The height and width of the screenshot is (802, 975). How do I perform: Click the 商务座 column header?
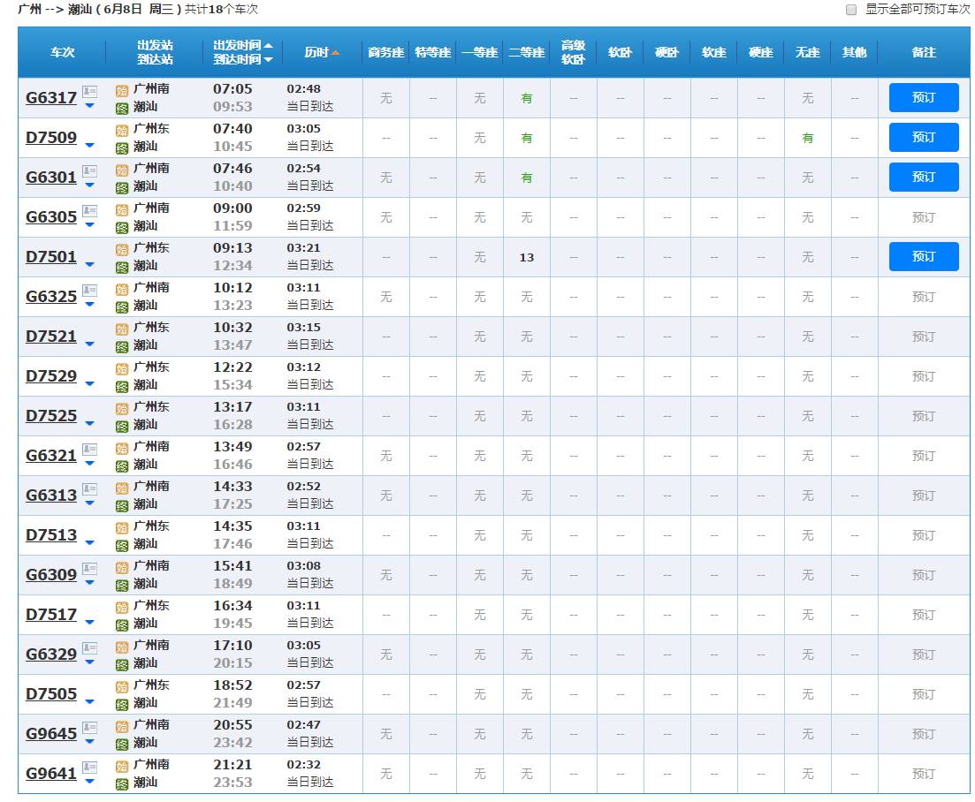385,52
